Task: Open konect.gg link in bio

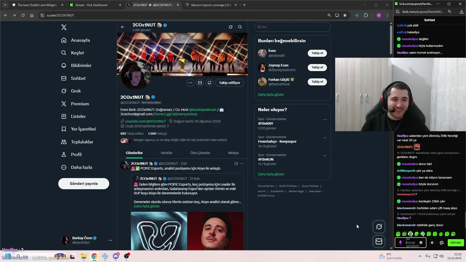Action: 176,114
